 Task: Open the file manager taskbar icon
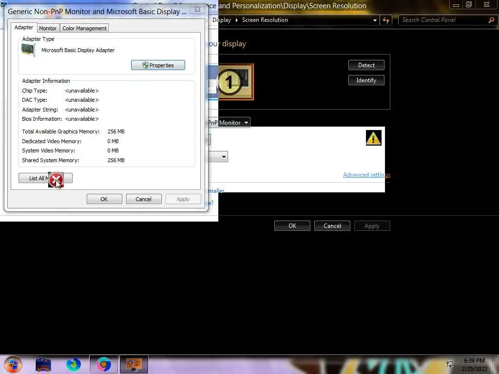click(x=43, y=364)
